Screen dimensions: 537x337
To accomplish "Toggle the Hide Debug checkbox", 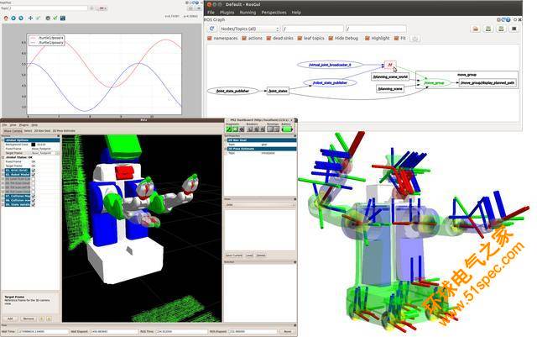I will [331, 39].
